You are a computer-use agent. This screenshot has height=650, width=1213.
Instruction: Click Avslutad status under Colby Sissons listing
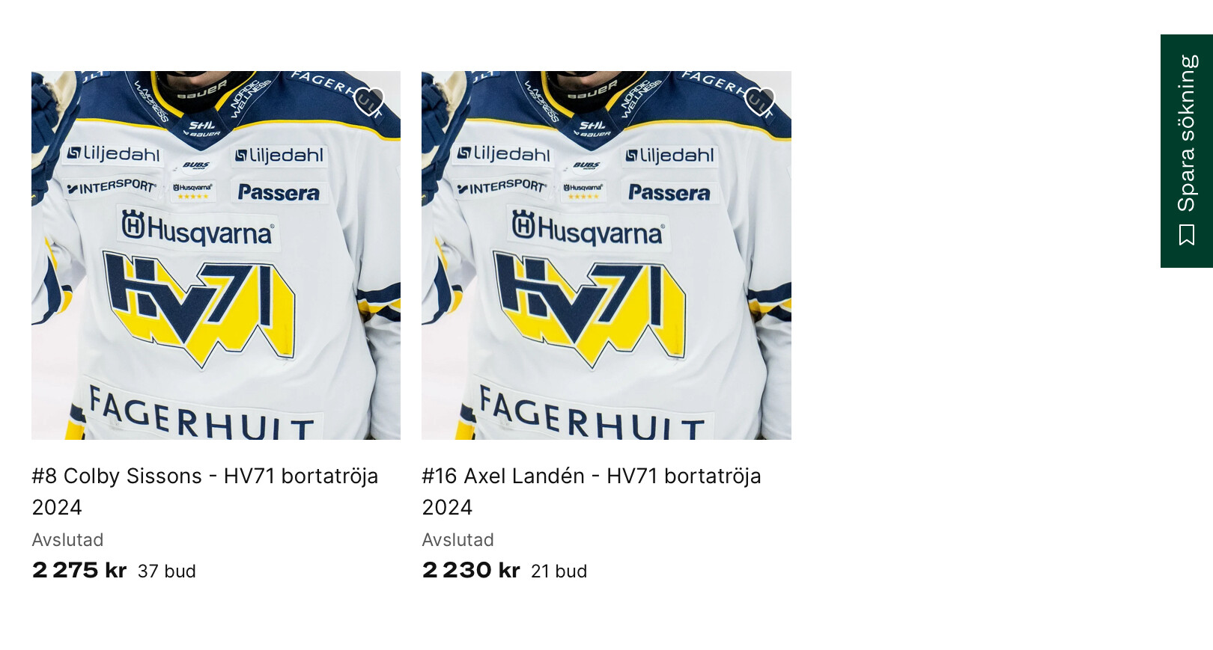[67, 540]
